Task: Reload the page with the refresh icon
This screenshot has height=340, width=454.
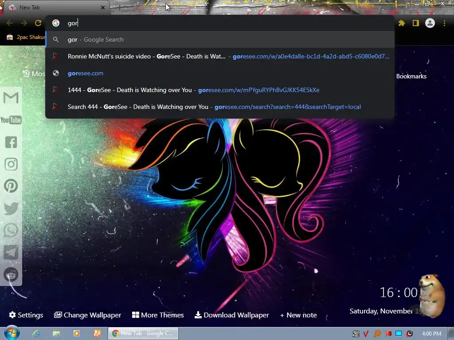Action: coord(38,23)
